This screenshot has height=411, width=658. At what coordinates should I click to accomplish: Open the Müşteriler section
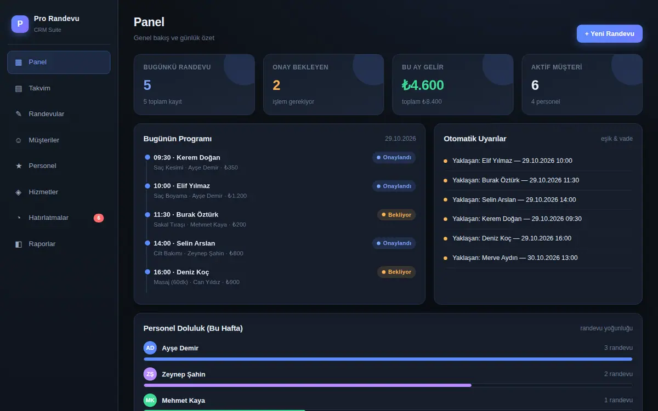tap(59, 140)
